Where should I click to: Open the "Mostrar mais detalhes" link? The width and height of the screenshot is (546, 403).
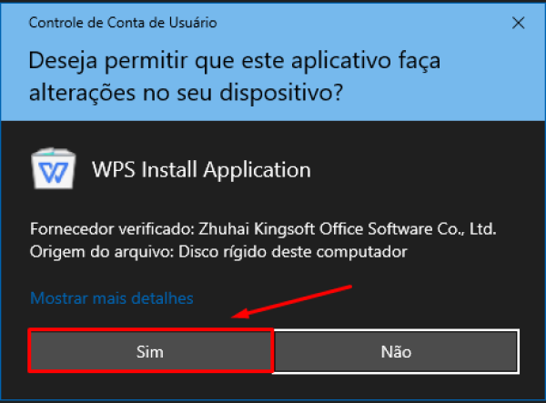[112, 297]
